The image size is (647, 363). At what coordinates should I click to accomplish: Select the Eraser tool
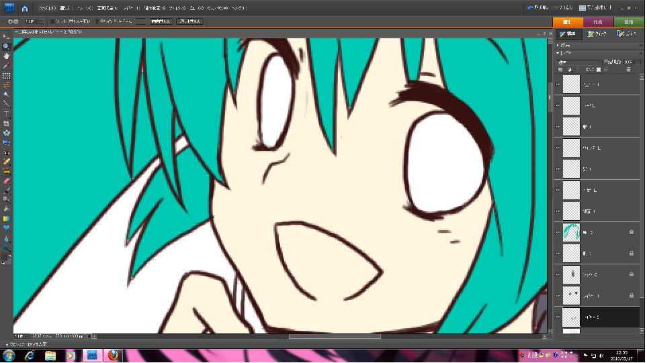[x=6, y=181]
